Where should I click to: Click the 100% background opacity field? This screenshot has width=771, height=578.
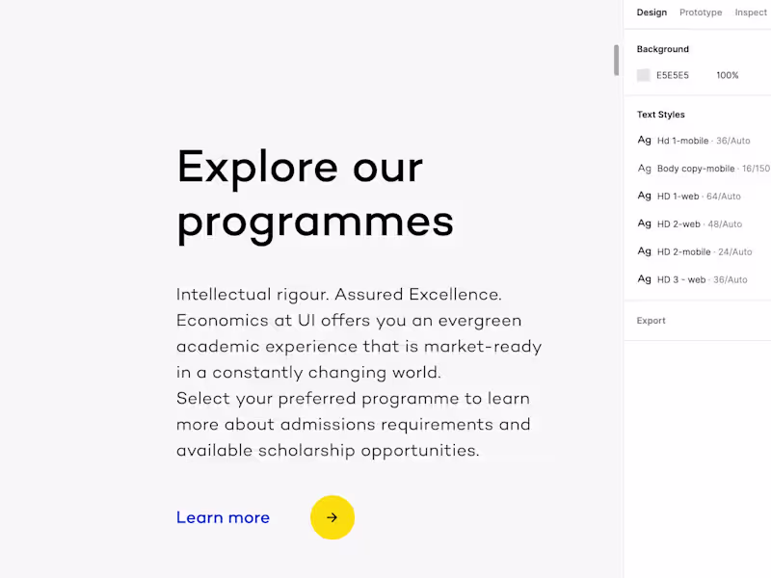[x=727, y=75]
